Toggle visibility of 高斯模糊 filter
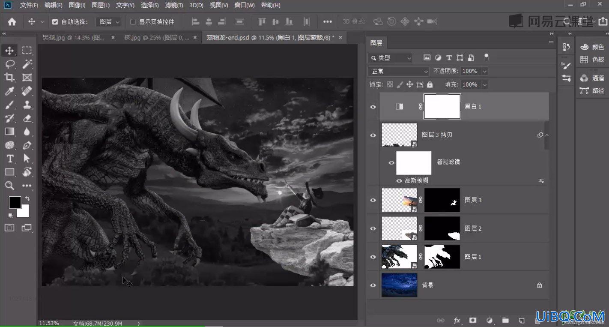The width and height of the screenshot is (609, 327). (x=399, y=181)
